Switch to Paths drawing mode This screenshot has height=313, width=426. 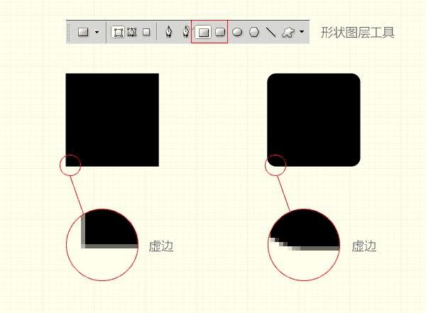point(132,32)
